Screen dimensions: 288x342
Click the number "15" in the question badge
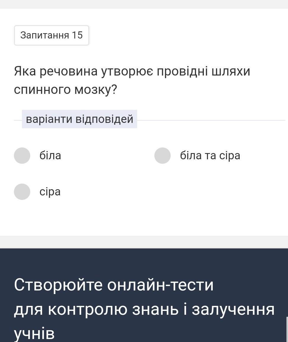coord(77,35)
